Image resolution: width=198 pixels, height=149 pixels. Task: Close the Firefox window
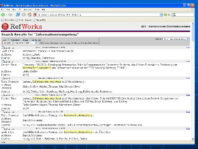193,5
